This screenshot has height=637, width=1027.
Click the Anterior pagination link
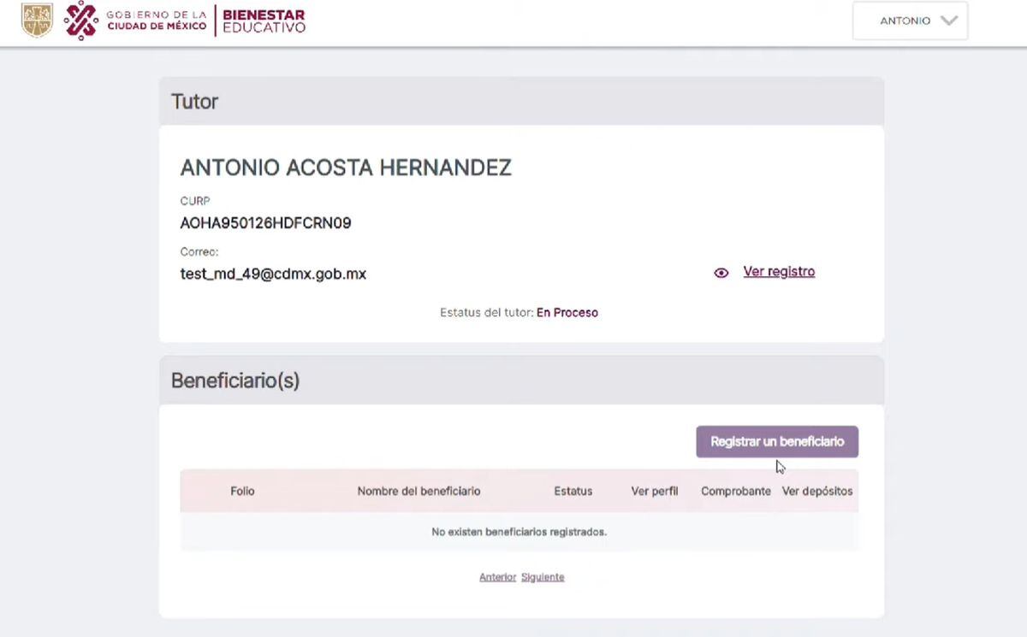[x=497, y=576]
